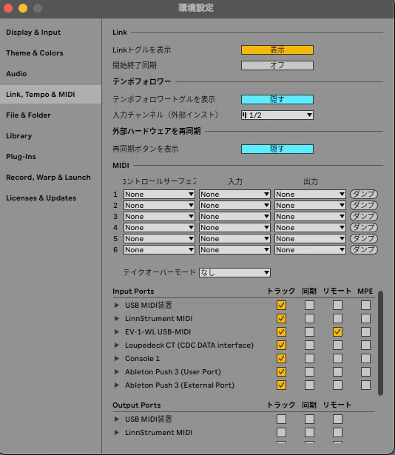Enable 同期 for USB MIDI装置 input
395x455 pixels.
tap(309, 306)
